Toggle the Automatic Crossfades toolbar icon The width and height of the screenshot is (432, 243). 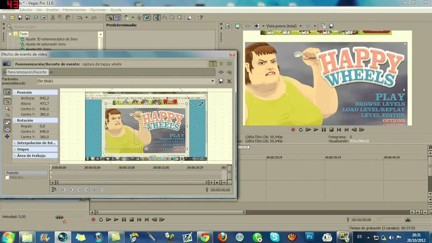pos(117,18)
